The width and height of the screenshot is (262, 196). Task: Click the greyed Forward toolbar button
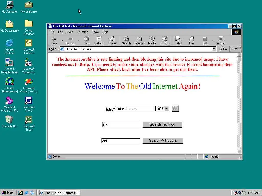(70, 41)
